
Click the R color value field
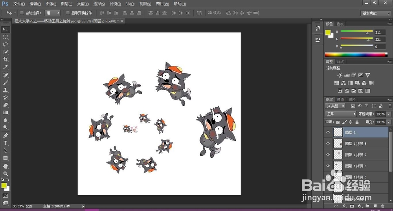pyautogui.click(x=380, y=32)
